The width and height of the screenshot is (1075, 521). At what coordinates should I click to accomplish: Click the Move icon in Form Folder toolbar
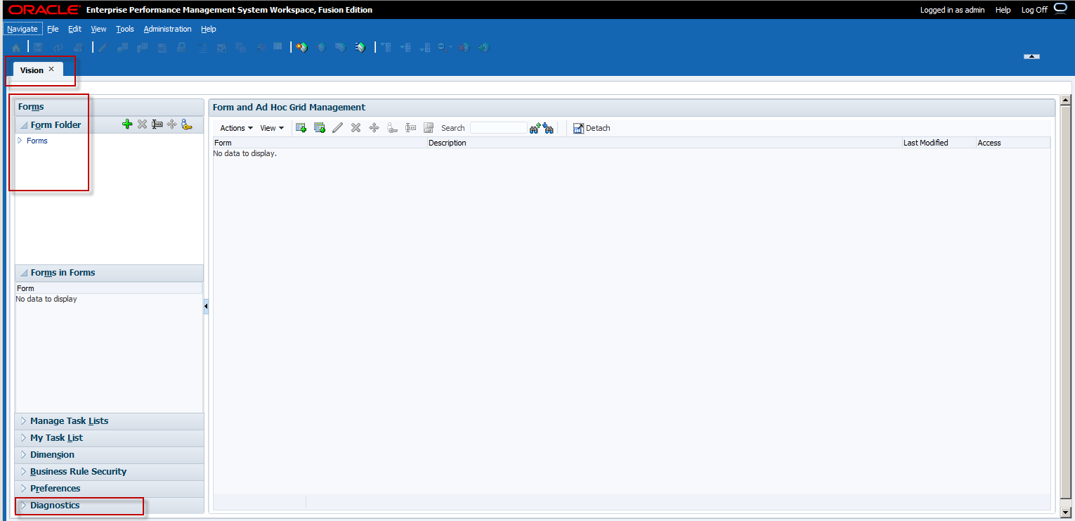click(x=171, y=124)
